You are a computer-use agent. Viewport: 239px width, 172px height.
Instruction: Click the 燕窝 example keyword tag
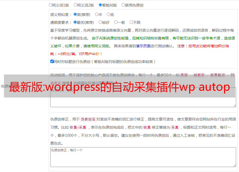pyautogui.click(x=184, y=75)
